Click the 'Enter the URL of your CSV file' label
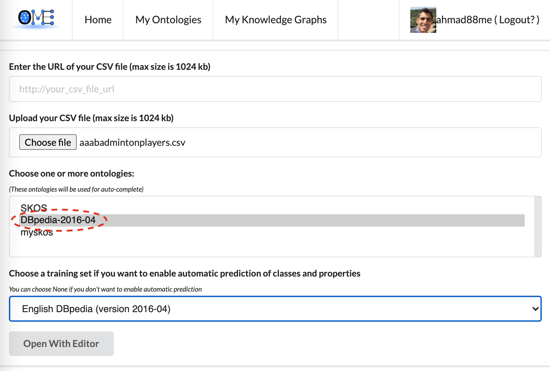 pyautogui.click(x=110, y=67)
